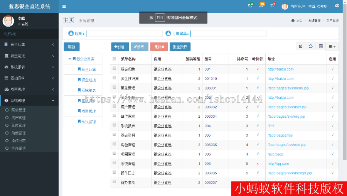Open columns grid dropdown in table toolbar
This screenshot has height=196, width=347.
click(332, 47)
